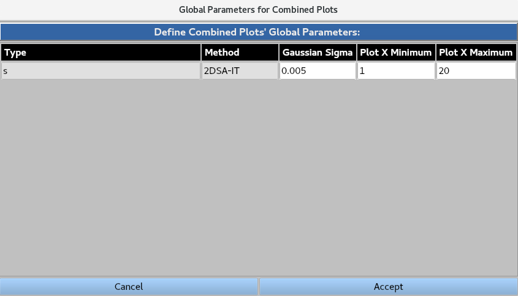Click the dialog title bar text
Viewport: 518px width, 296px height.
click(x=259, y=9)
